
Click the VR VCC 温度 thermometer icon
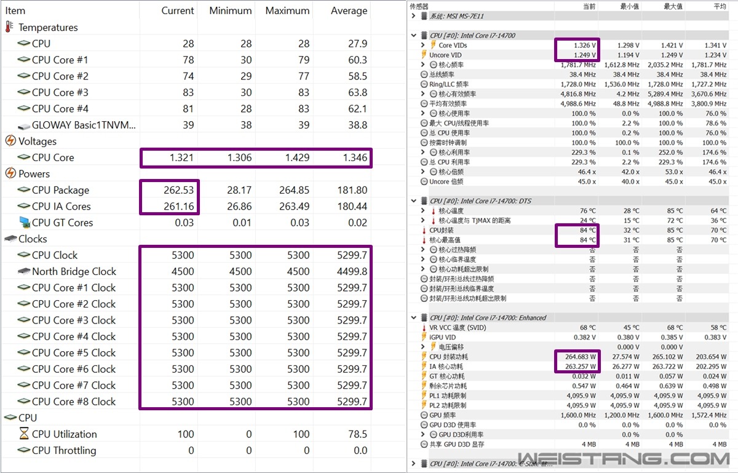coord(424,327)
